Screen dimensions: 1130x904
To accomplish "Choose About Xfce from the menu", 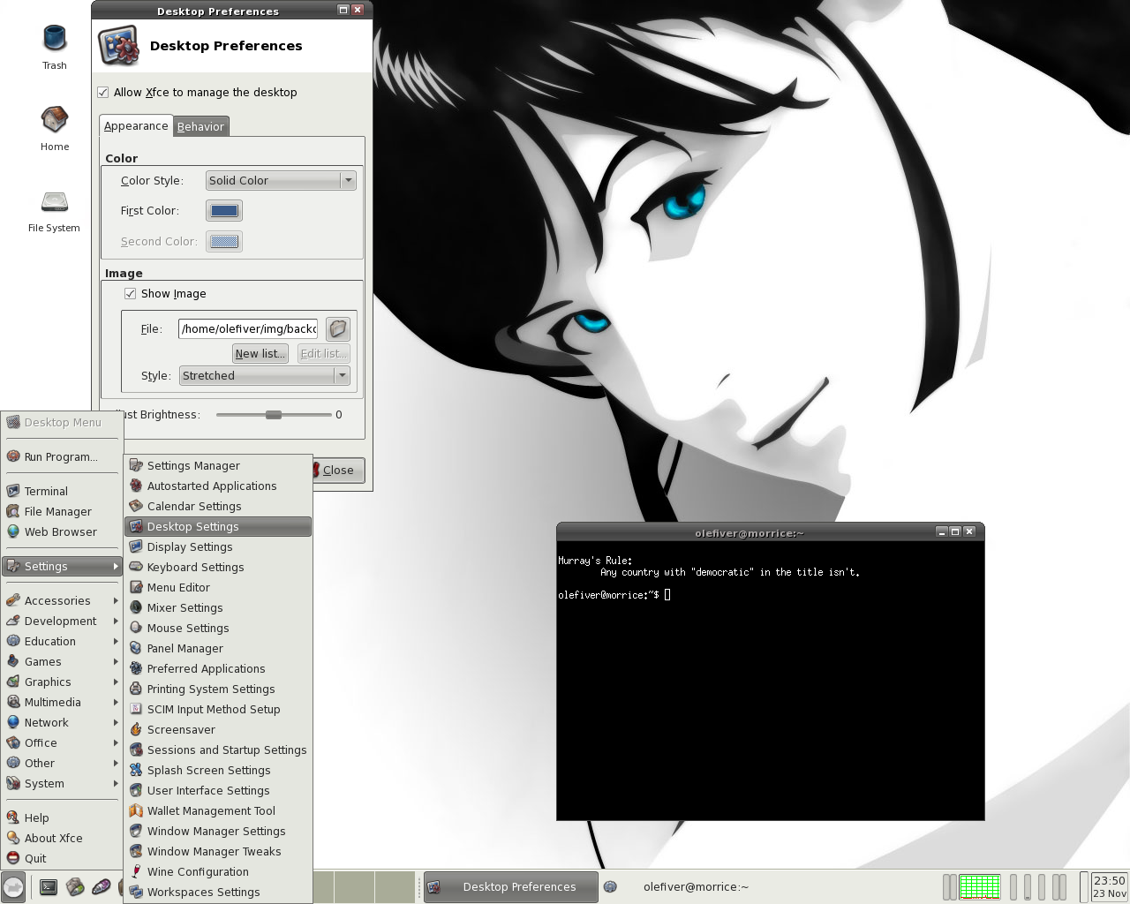I will pyautogui.click(x=62, y=838).
